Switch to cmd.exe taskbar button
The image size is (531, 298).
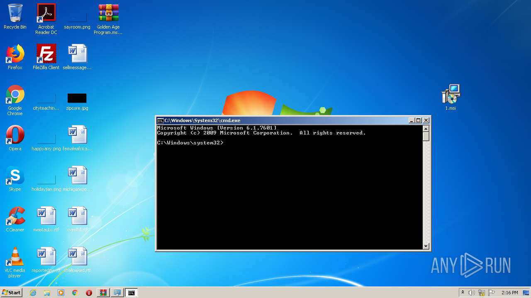pos(131,293)
